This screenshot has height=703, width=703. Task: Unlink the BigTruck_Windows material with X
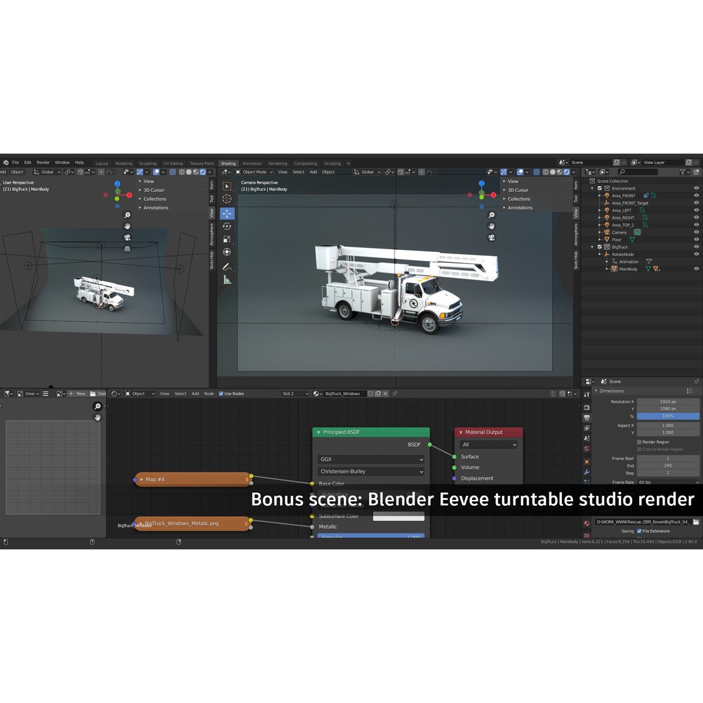click(385, 394)
